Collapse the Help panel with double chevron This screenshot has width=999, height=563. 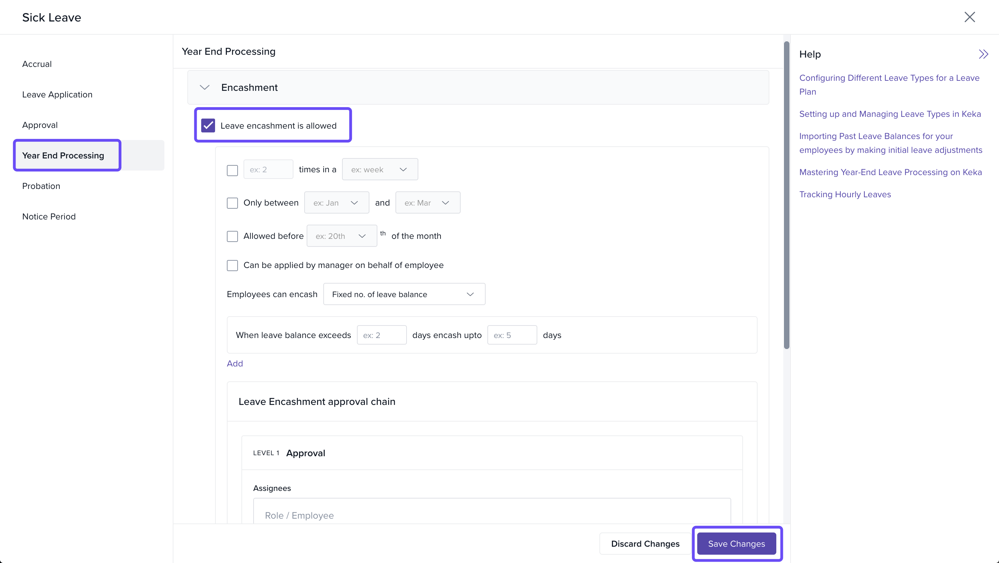pyautogui.click(x=983, y=54)
